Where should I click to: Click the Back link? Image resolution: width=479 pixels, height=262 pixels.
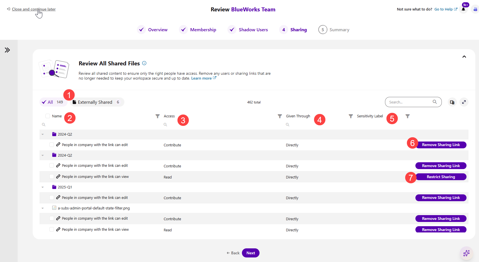[x=233, y=253]
